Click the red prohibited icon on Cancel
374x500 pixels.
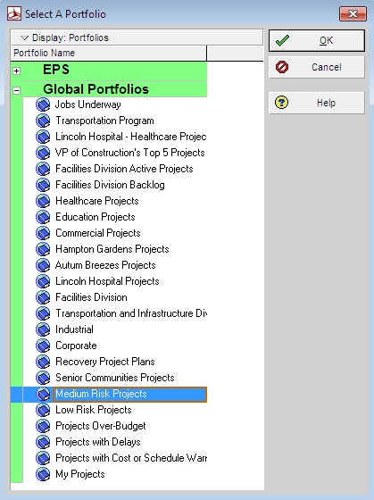282,67
